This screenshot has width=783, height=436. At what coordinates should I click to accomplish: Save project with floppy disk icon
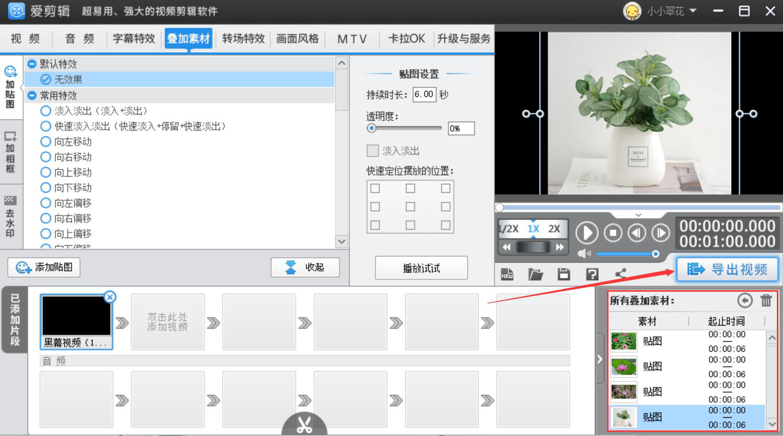coord(564,274)
